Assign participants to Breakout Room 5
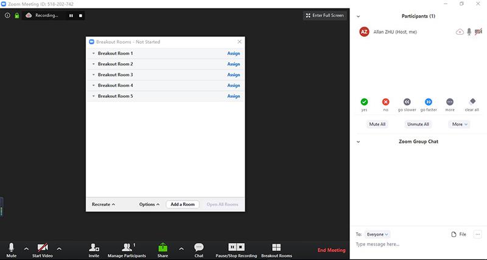 [234, 96]
